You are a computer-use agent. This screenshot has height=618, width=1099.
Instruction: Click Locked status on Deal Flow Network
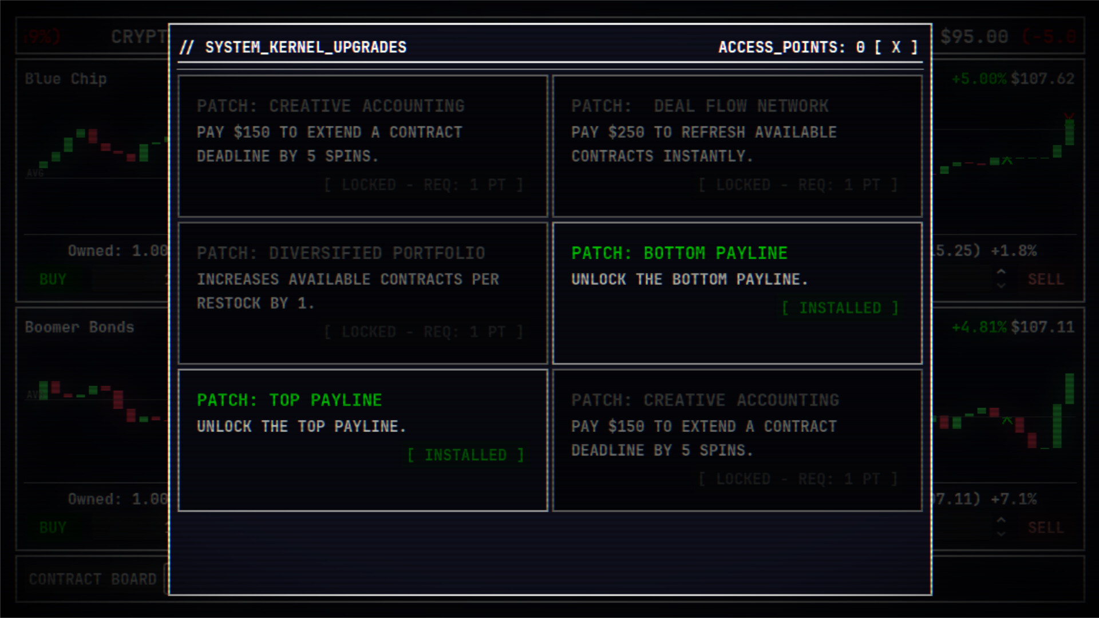(798, 185)
